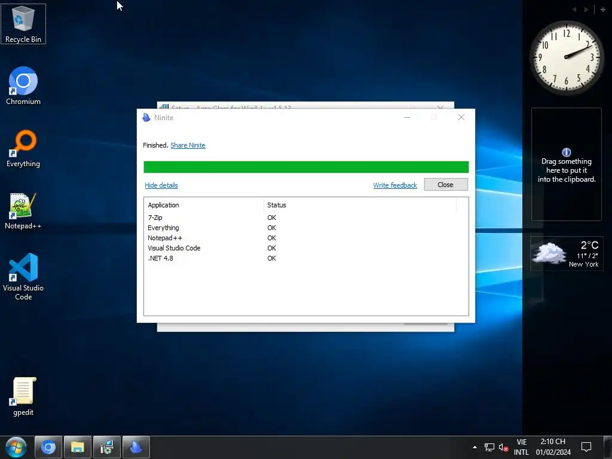Select the Notepad++ row in the list
Viewport: 612px width, 459px height.
[x=301, y=238]
